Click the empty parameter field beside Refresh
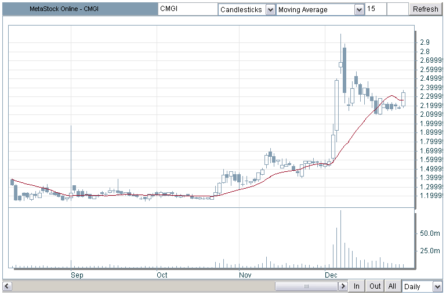The width and height of the screenshot is (446, 295). pos(398,9)
